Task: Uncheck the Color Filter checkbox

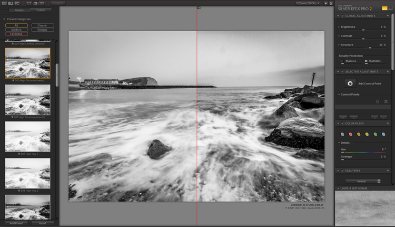Action: (x=343, y=124)
